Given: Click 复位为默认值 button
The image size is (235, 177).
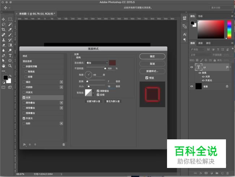Looking at the screenshot, I should click(x=113, y=101).
